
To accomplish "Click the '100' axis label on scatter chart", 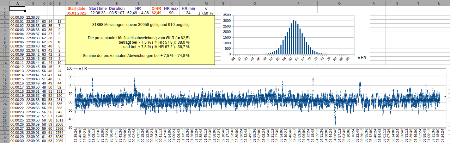I will click(70, 69).
